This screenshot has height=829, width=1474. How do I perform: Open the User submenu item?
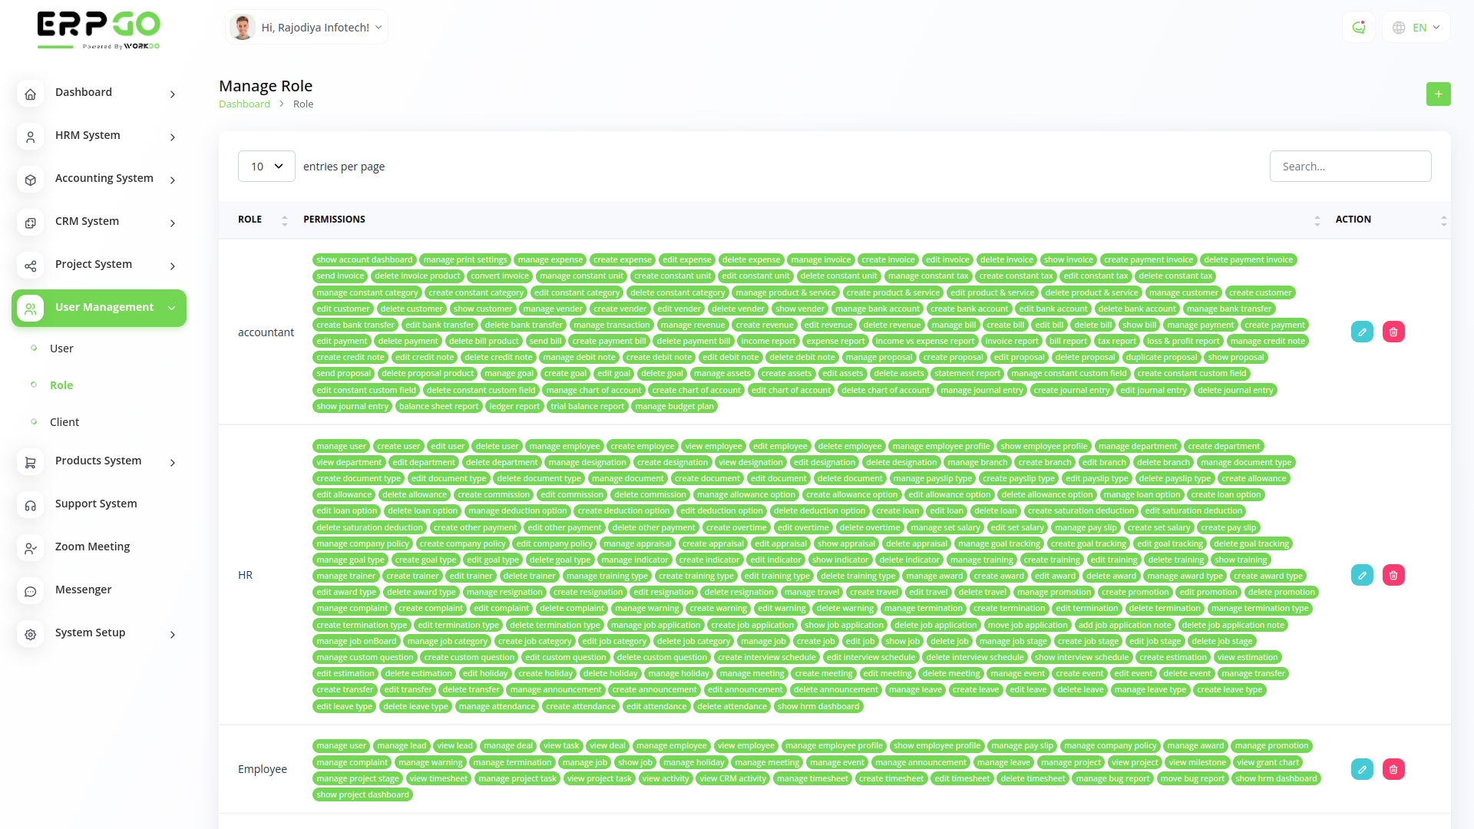61,348
